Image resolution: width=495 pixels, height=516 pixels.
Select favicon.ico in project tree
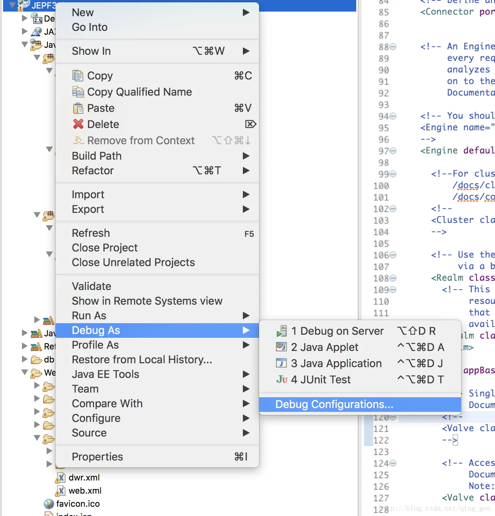(x=78, y=504)
